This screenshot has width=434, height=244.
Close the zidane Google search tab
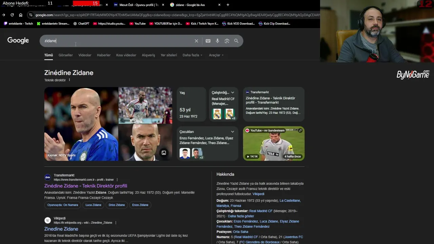(x=219, y=5)
